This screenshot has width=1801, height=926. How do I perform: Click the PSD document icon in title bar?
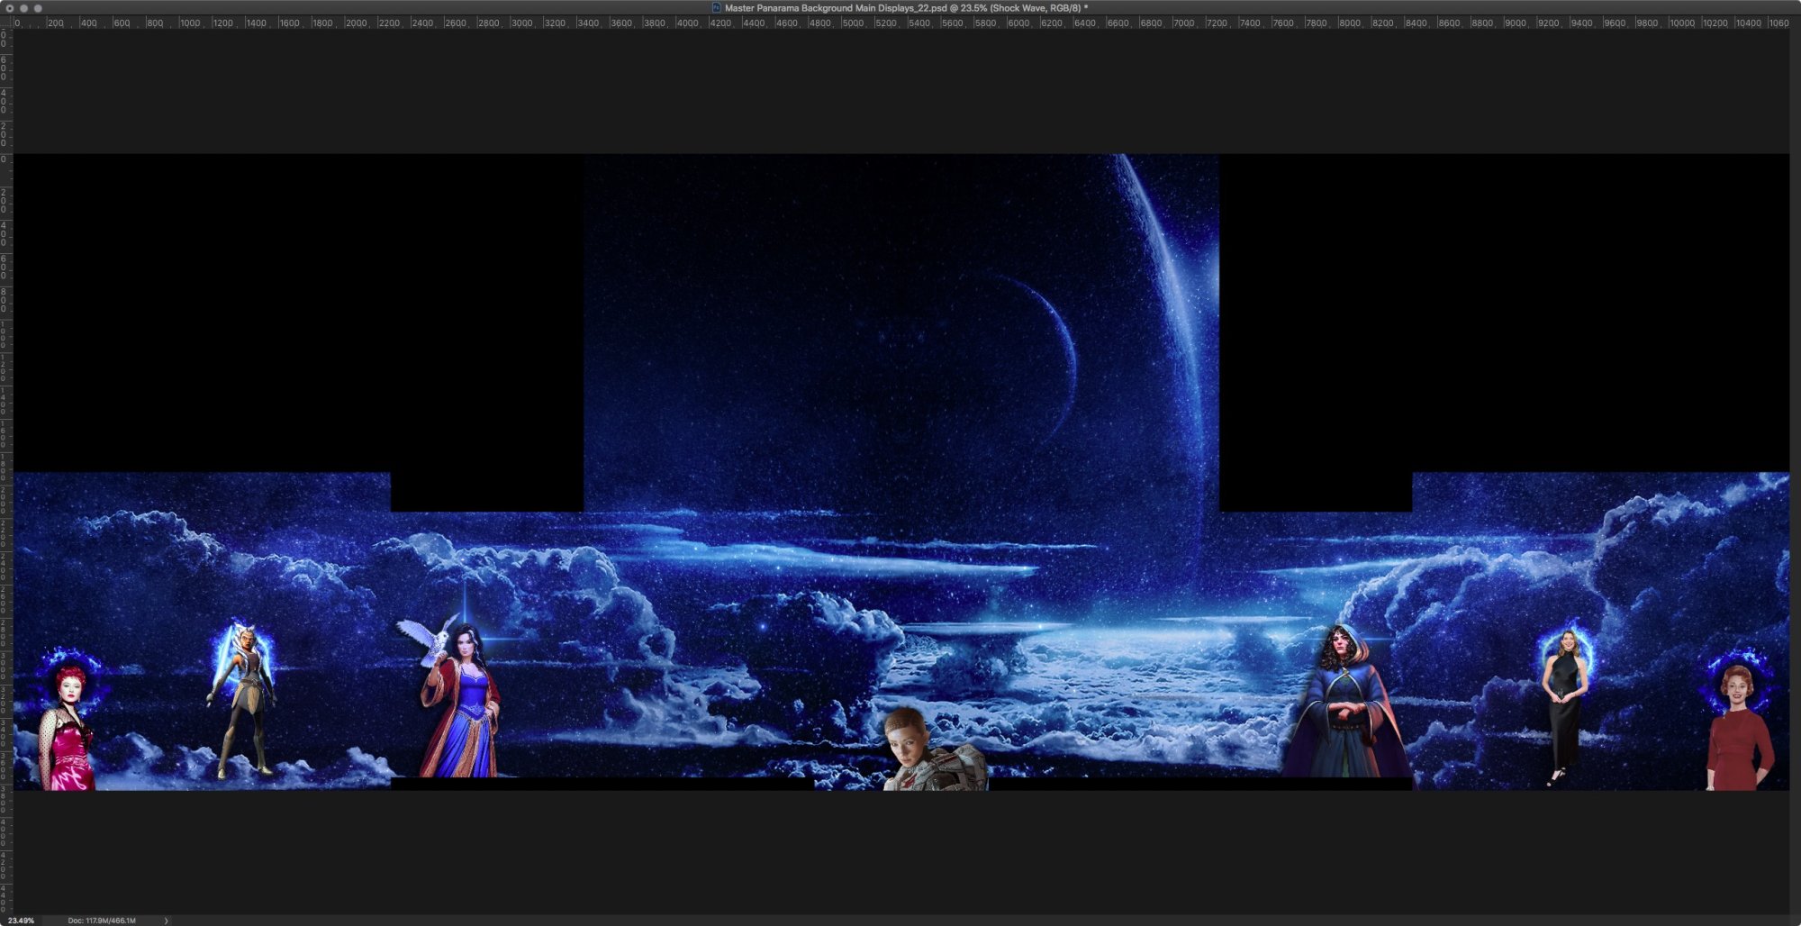pos(717,7)
